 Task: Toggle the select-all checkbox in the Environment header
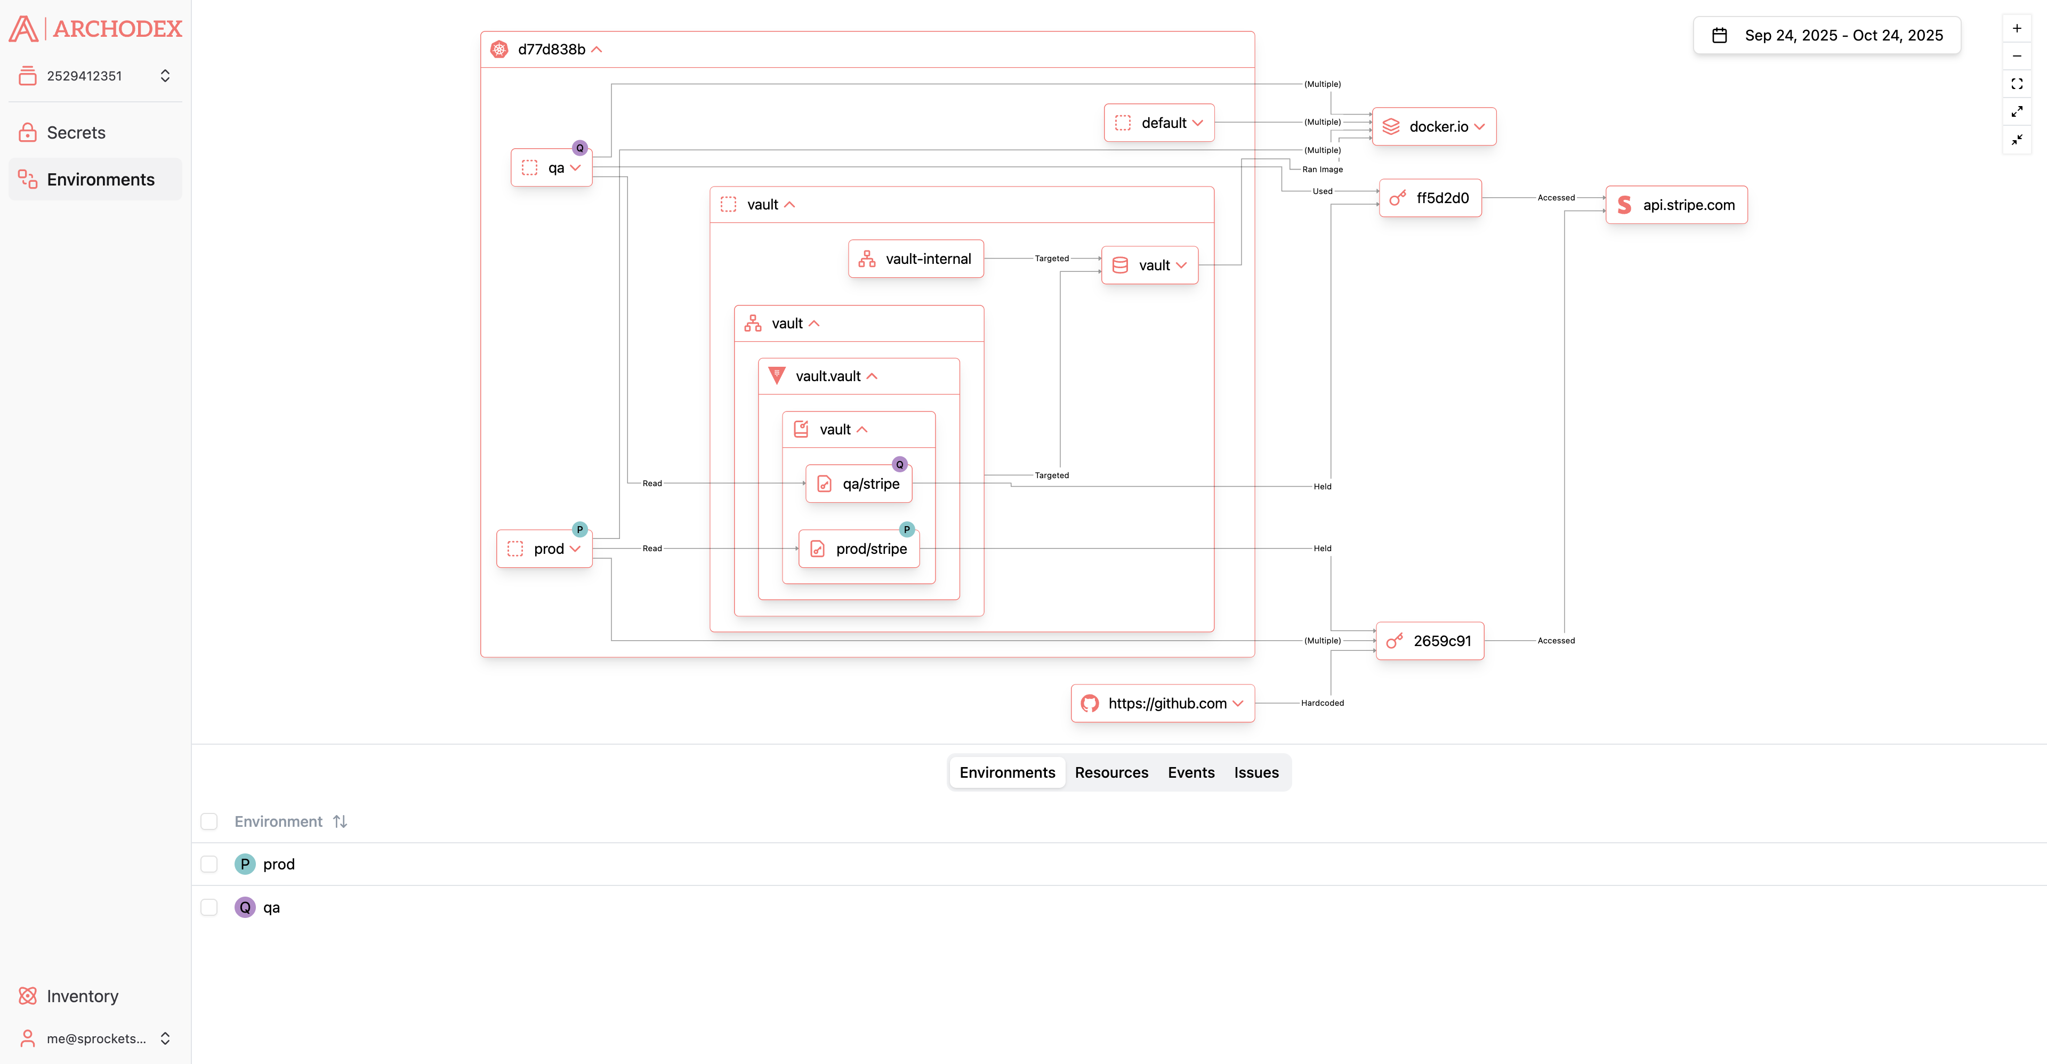click(x=209, y=821)
